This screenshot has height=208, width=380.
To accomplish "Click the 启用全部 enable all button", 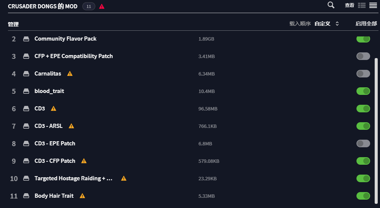I will pyautogui.click(x=366, y=24).
